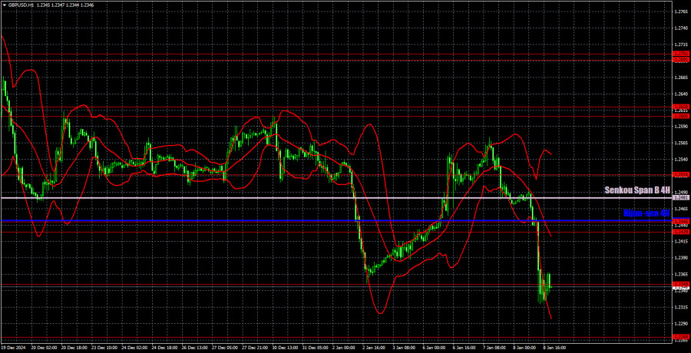Click the 1.2465 price scale label
This screenshot has height=353, width=691.
pos(679,209)
